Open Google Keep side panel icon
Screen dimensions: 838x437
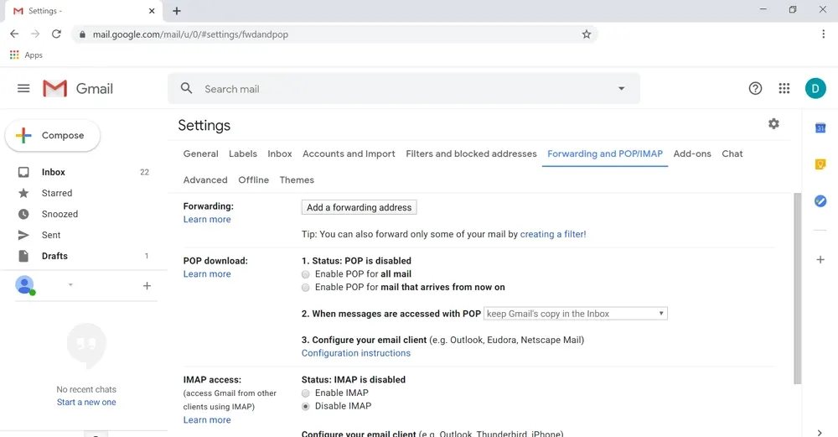(x=820, y=164)
